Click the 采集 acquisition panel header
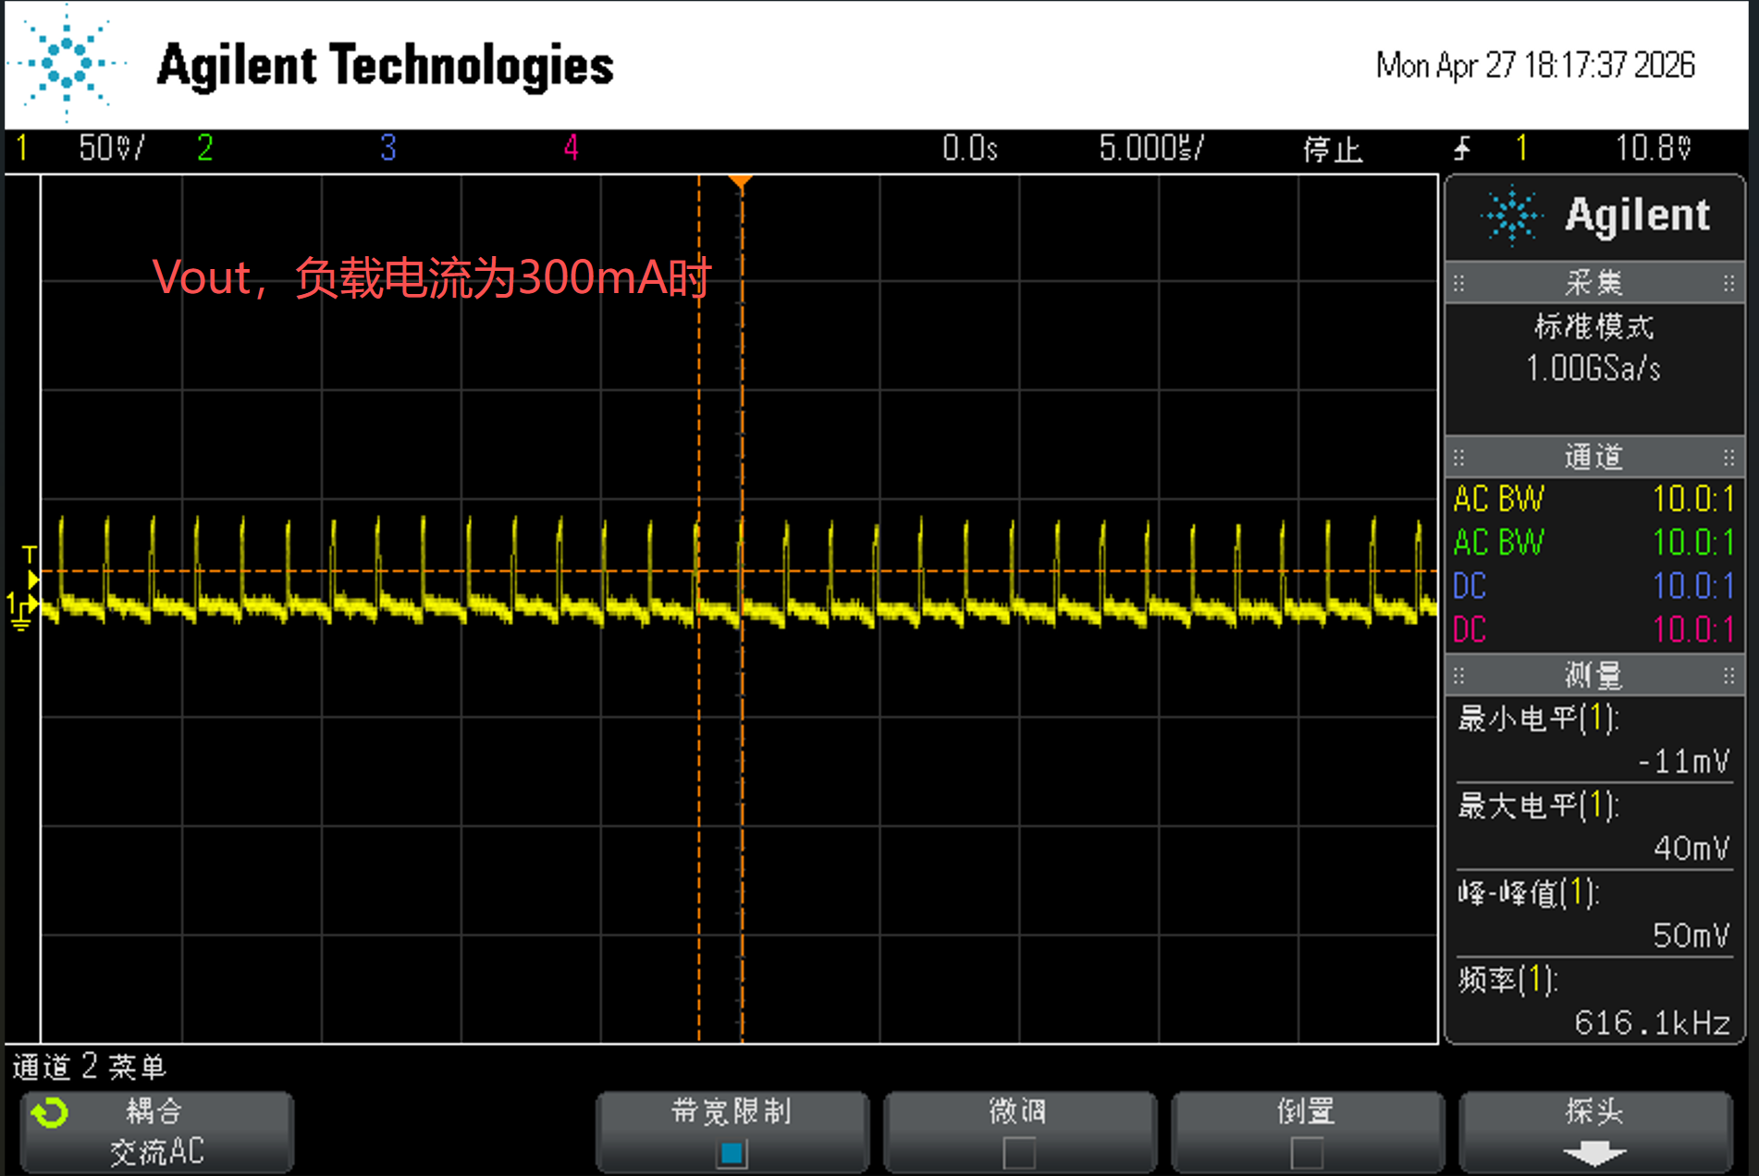This screenshot has height=1176, width=1759. [1594, 283]
